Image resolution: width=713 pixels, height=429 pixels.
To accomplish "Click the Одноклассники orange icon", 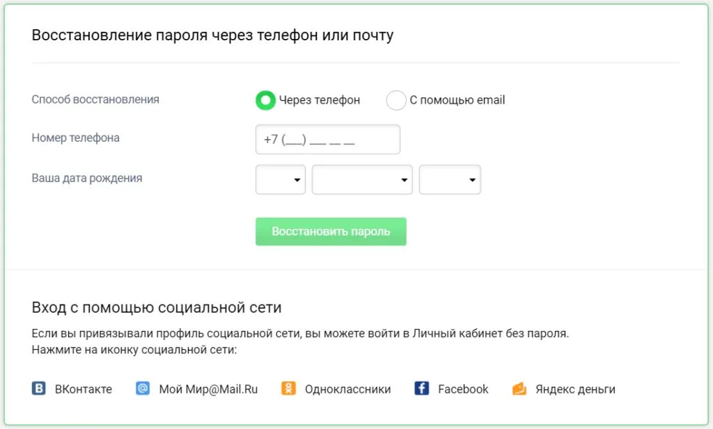I will point(288,389).
